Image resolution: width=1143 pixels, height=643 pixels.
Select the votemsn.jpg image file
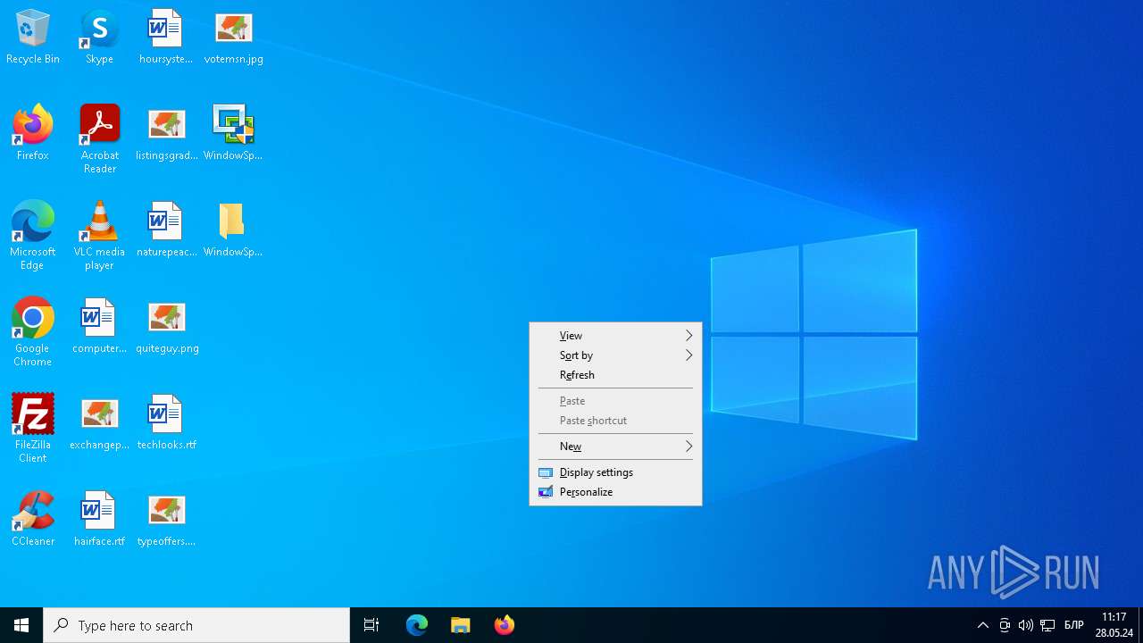pyautogui.click(x=233, y=38)
